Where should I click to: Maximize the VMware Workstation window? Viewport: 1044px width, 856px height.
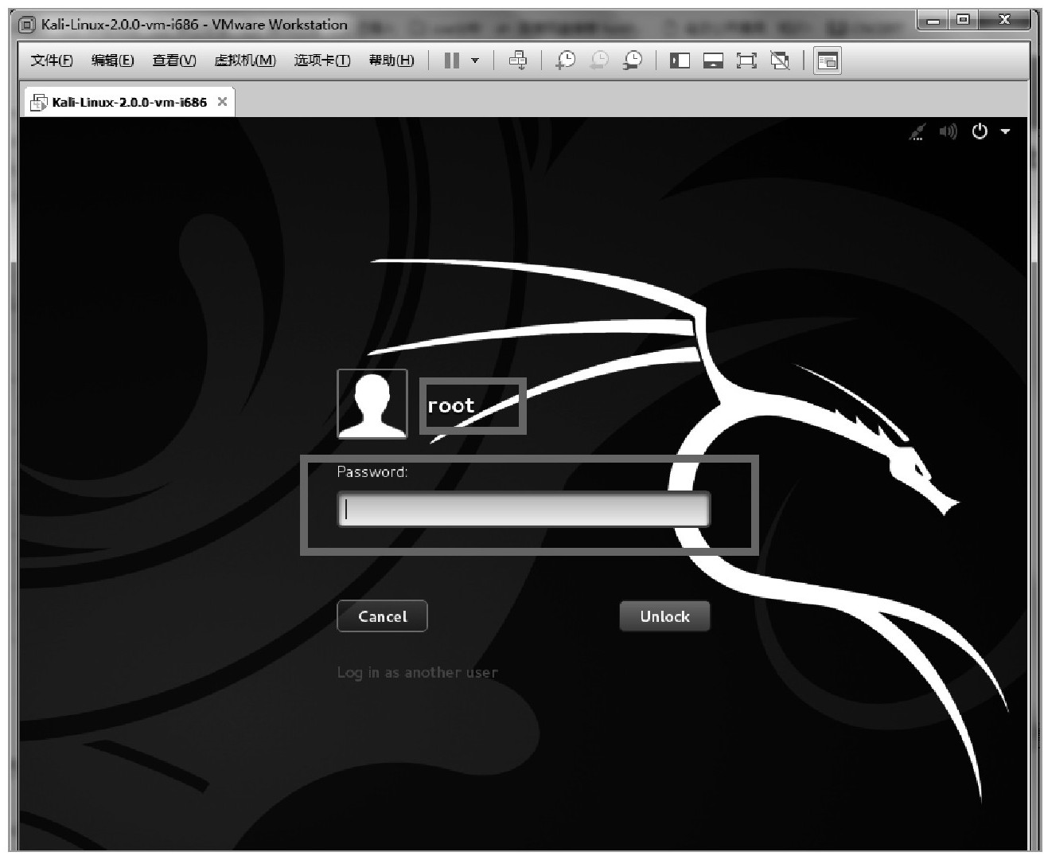[963, 21]
